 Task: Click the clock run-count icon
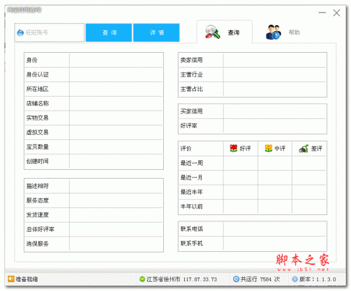coord(236,279)
